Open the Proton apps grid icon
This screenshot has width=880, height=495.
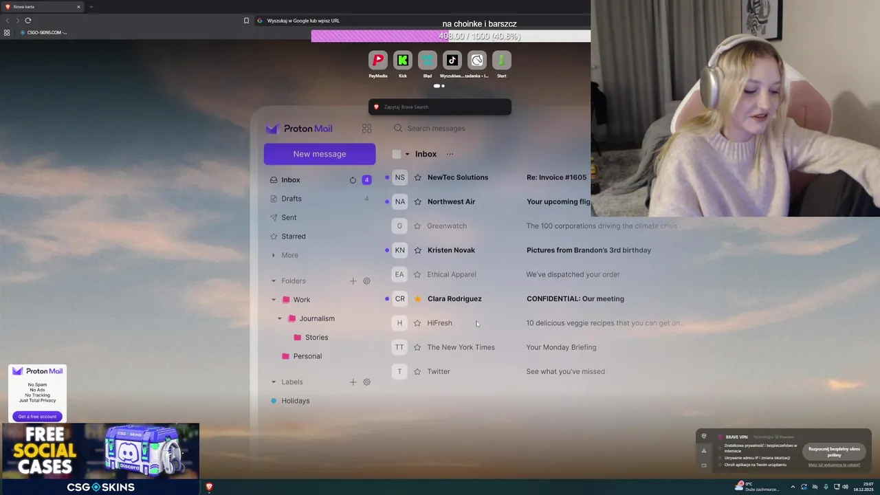366,129
